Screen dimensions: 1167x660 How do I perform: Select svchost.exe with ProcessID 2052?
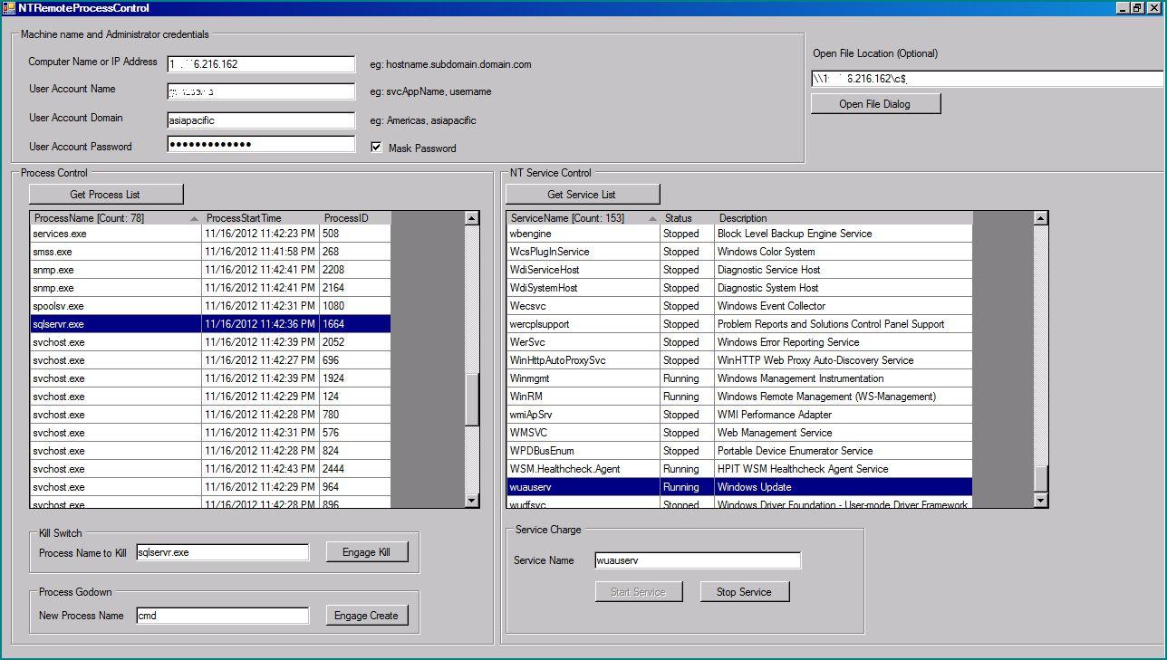coord(210,342)
